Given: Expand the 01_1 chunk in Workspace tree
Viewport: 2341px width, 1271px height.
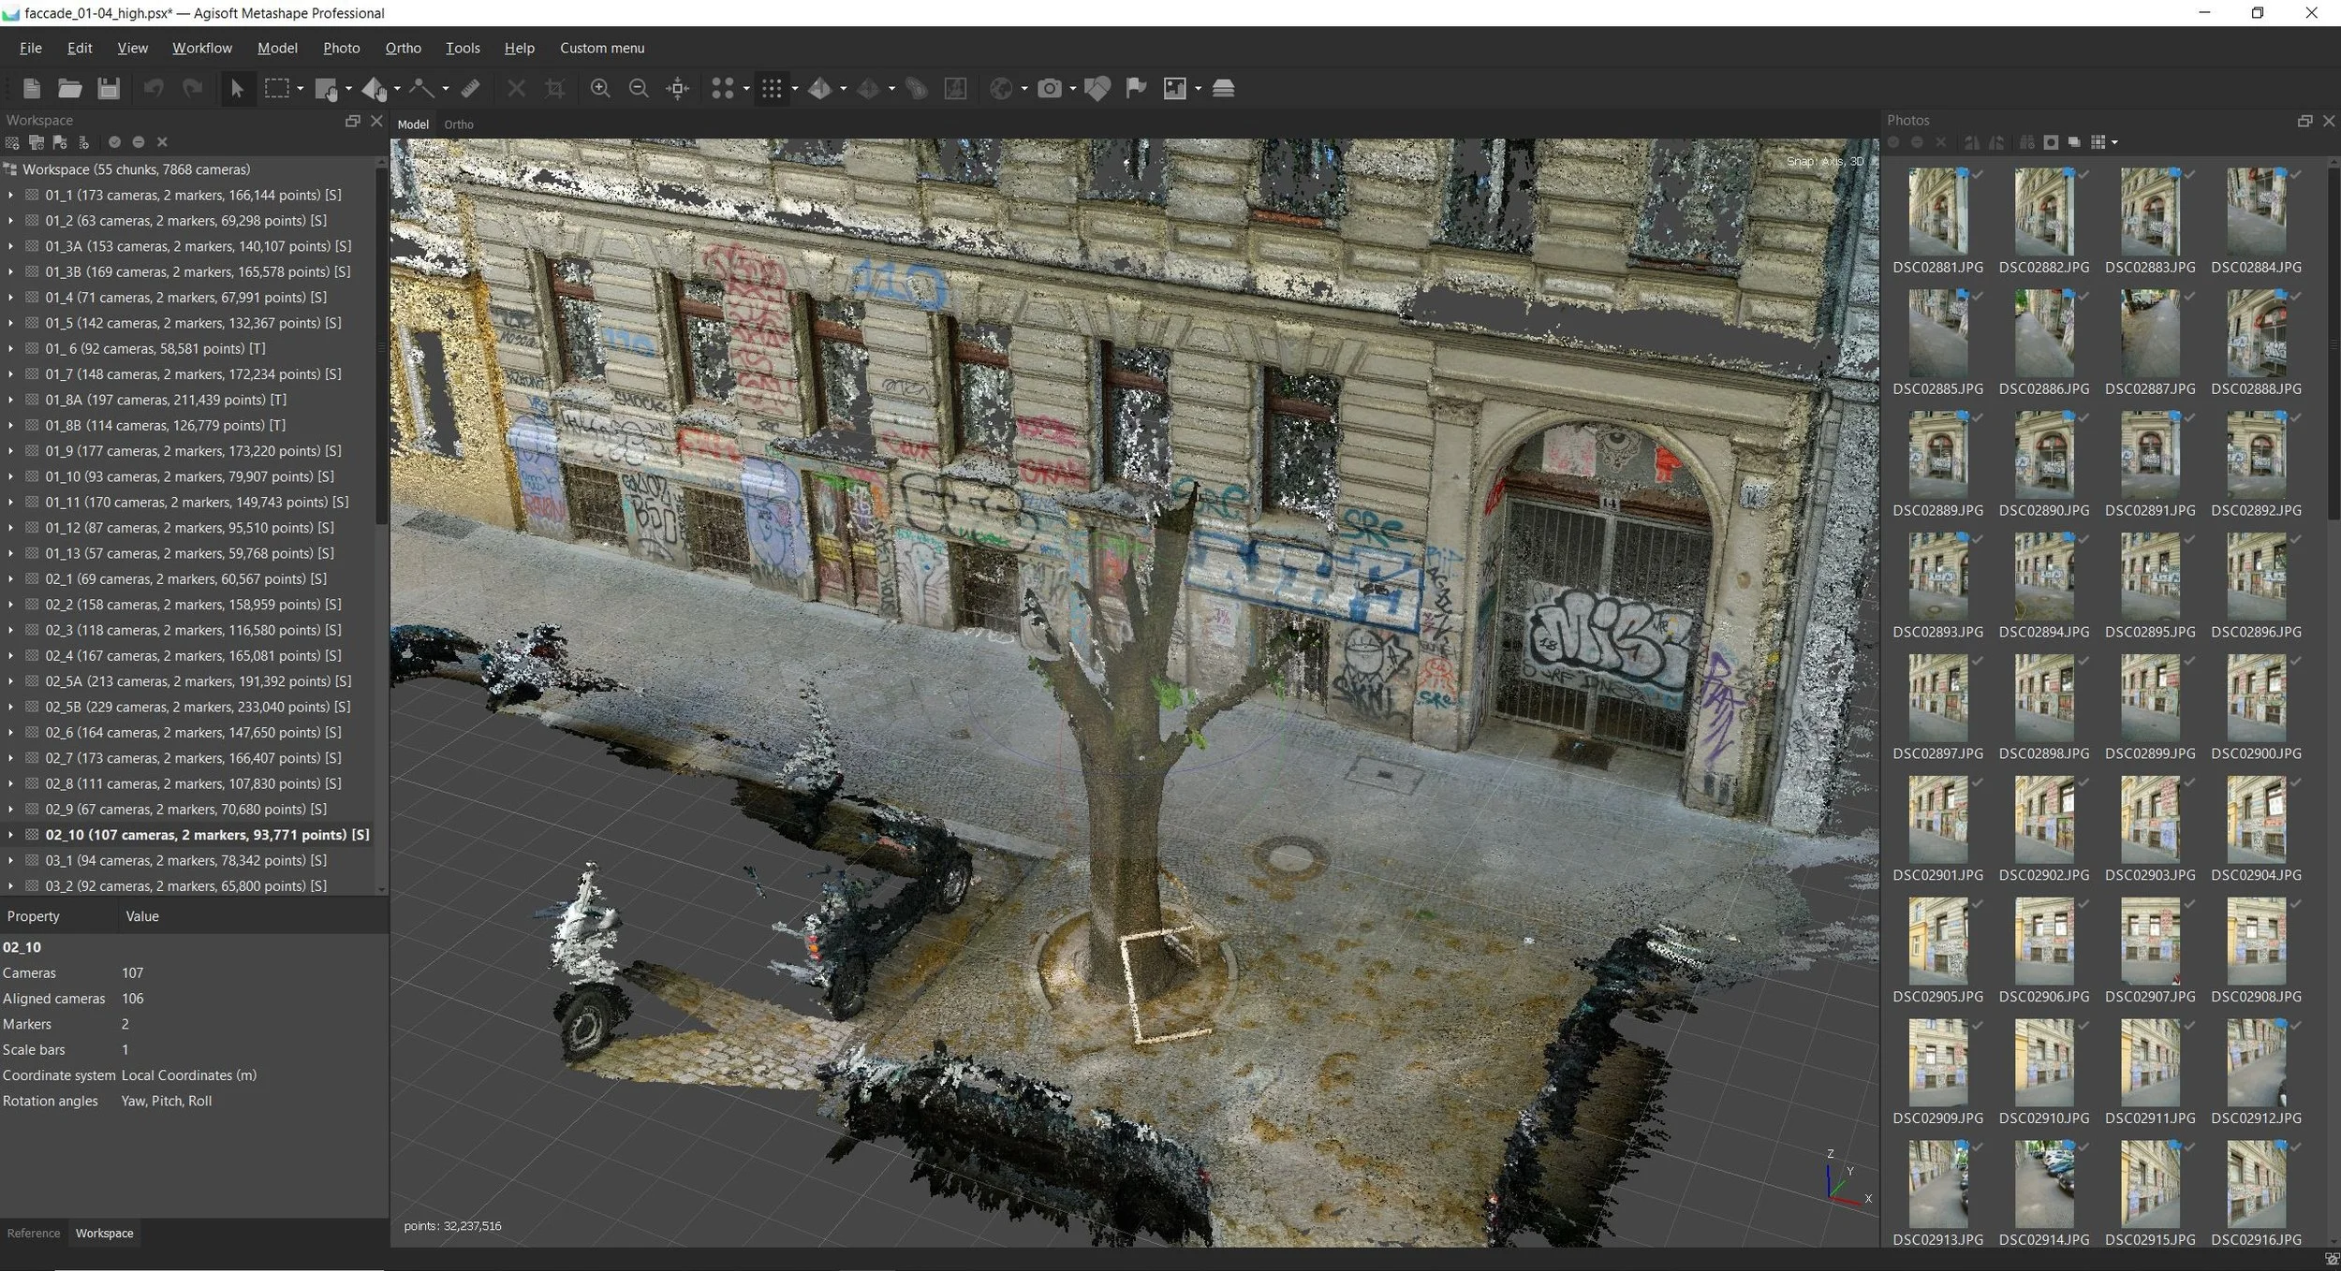Looking at the screenshot, I should (10, 195).
